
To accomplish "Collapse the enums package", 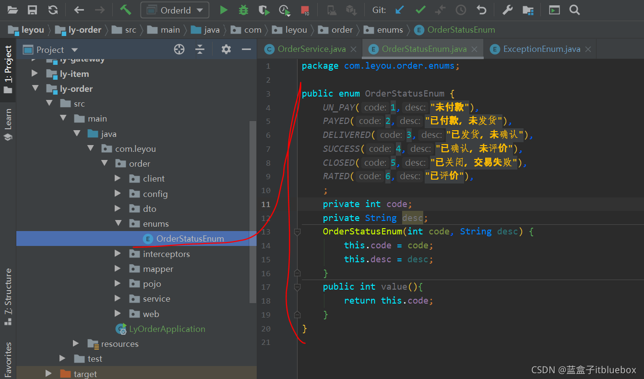I will click(x=118, y=223).
